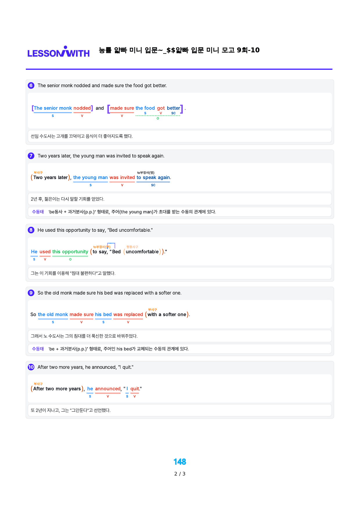Click 'this opportunity' object in sentence 8
360x510 pixels.
click(x=70, y=252)
